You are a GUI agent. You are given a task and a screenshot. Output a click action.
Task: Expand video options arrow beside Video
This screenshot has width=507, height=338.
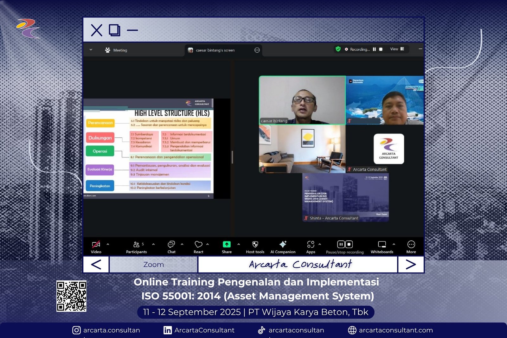[x=108, y=244]
